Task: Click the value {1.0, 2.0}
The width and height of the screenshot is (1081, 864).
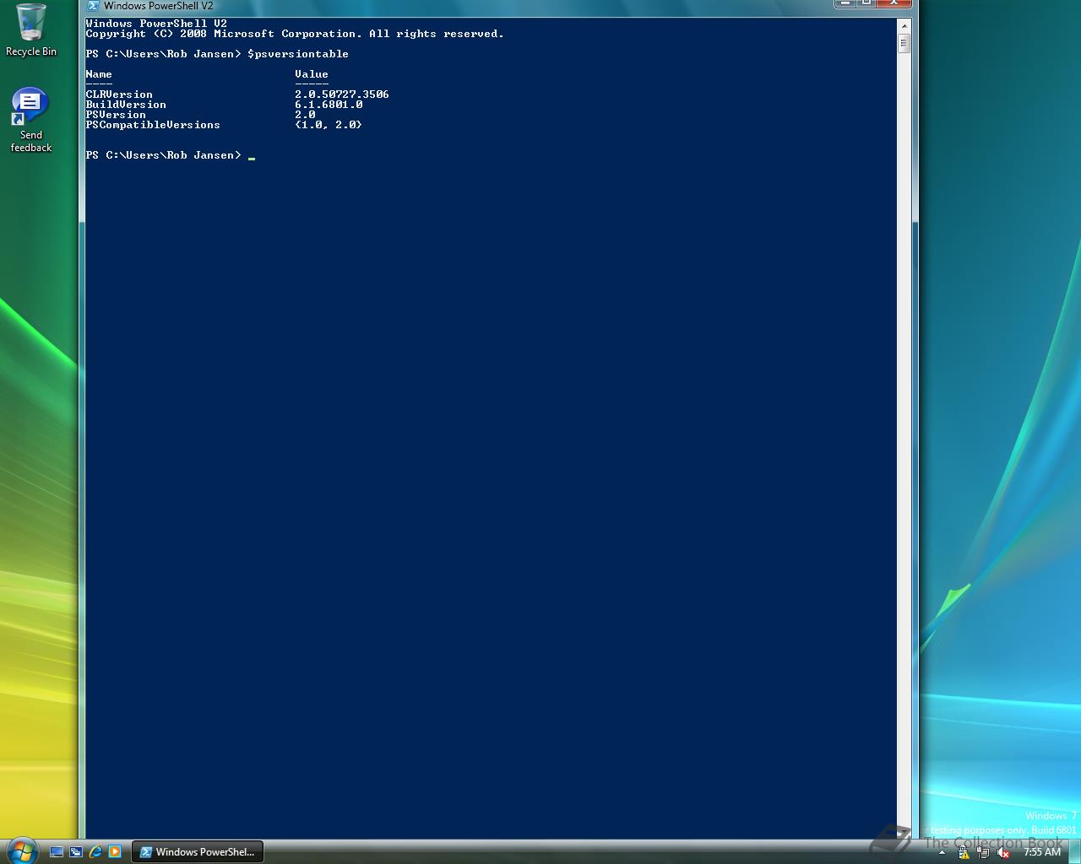Action: [x=329, y=125]
